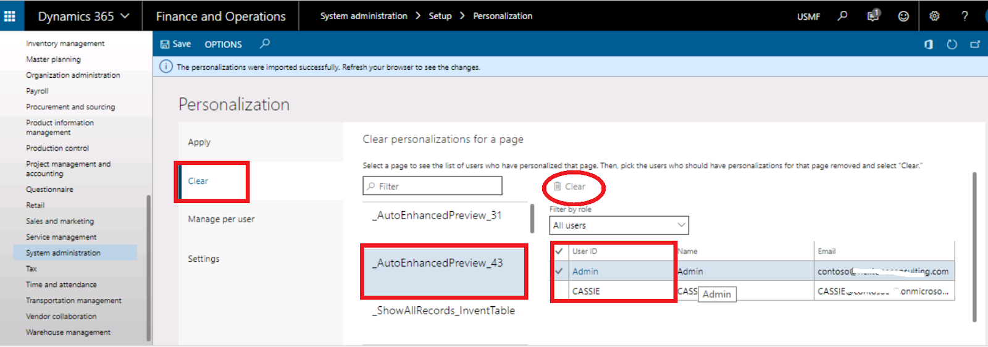Open the OPTIONS menu
The image size is (988, 347).
[x=223, y=44]
